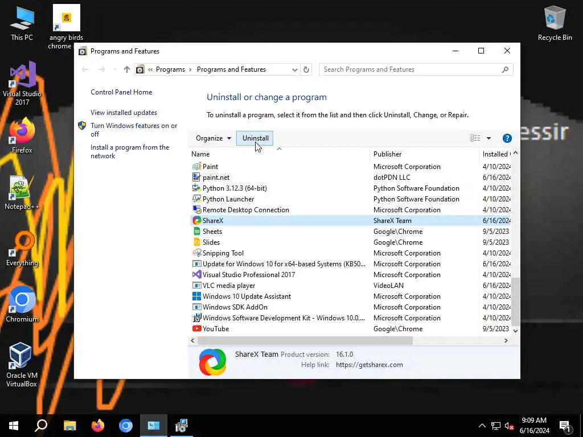
Task: Click the ShareX Team publisher cell
Action: click(392, 220)
